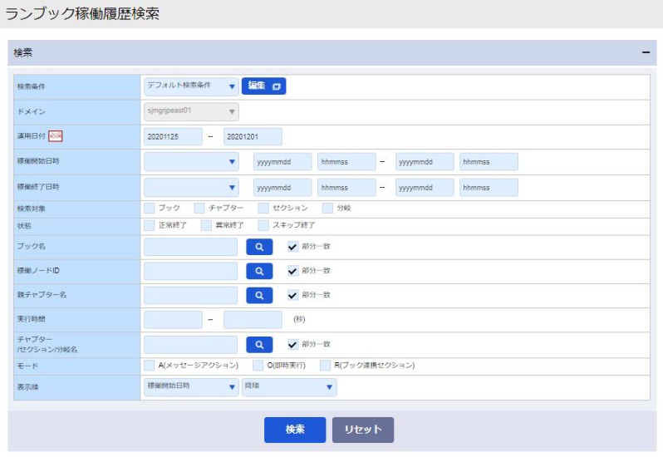Open the 稼働開始日時 condition dropdown

click(191, 162)
